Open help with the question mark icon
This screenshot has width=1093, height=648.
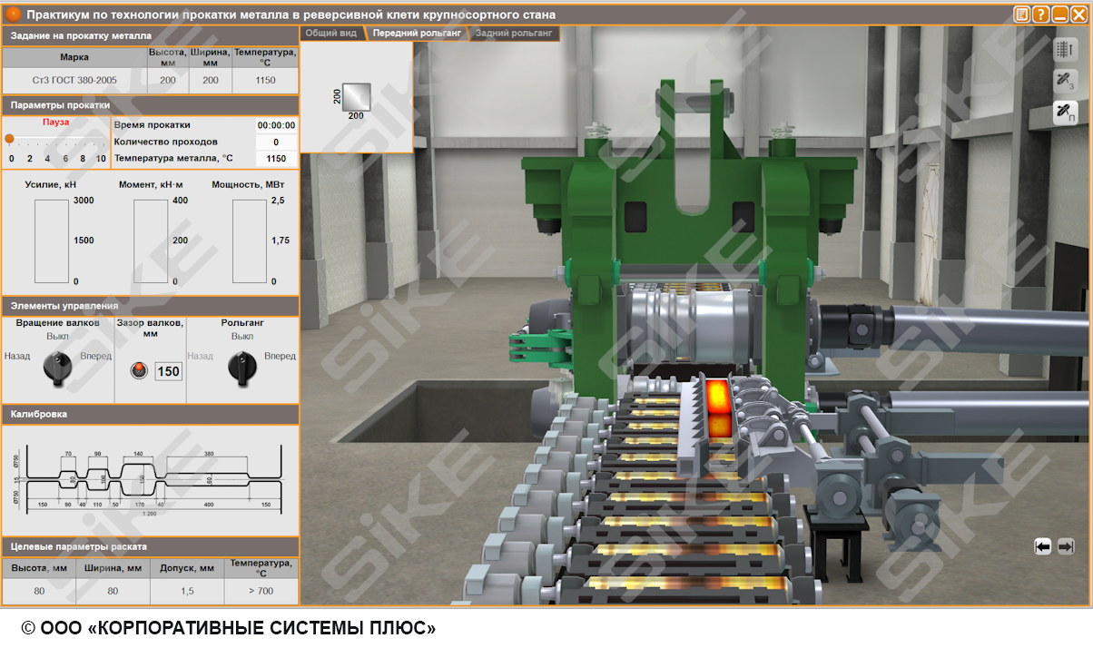coord(1040,15)
